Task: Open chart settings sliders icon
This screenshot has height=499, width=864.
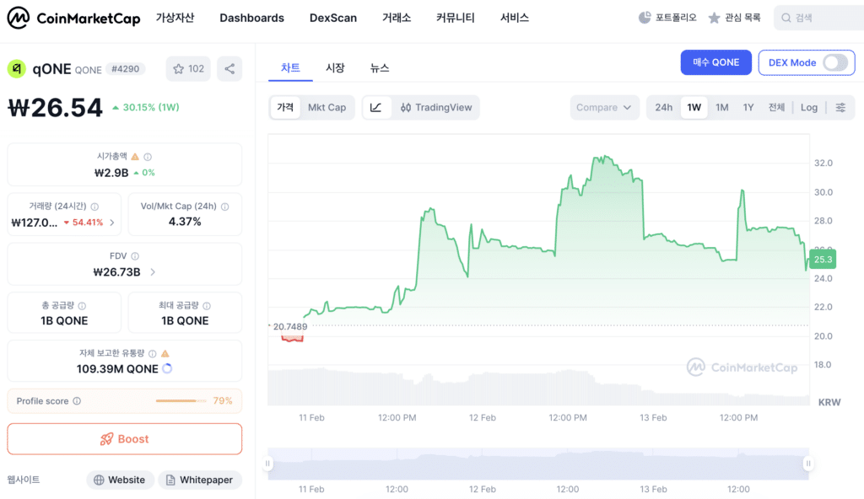Action: (840, 107)
